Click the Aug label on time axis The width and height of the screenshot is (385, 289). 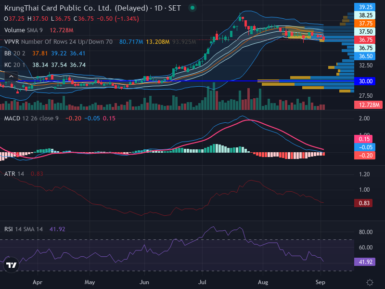coord(263,282)
